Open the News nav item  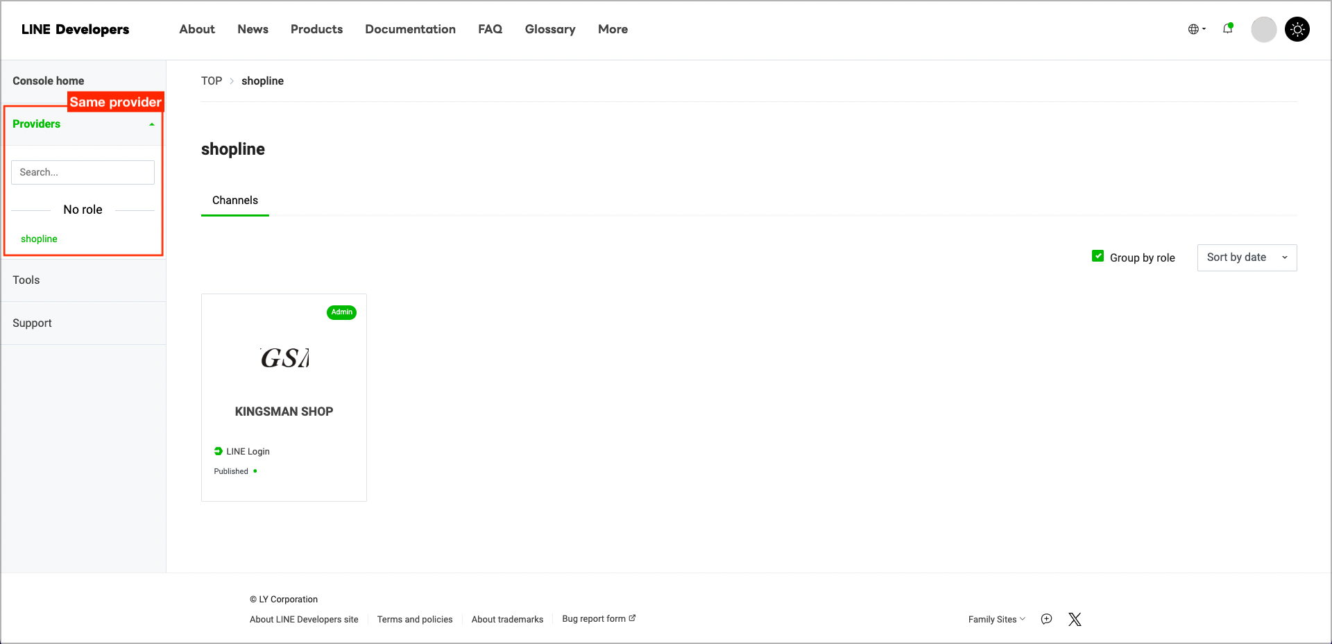(x=253, y=29)
